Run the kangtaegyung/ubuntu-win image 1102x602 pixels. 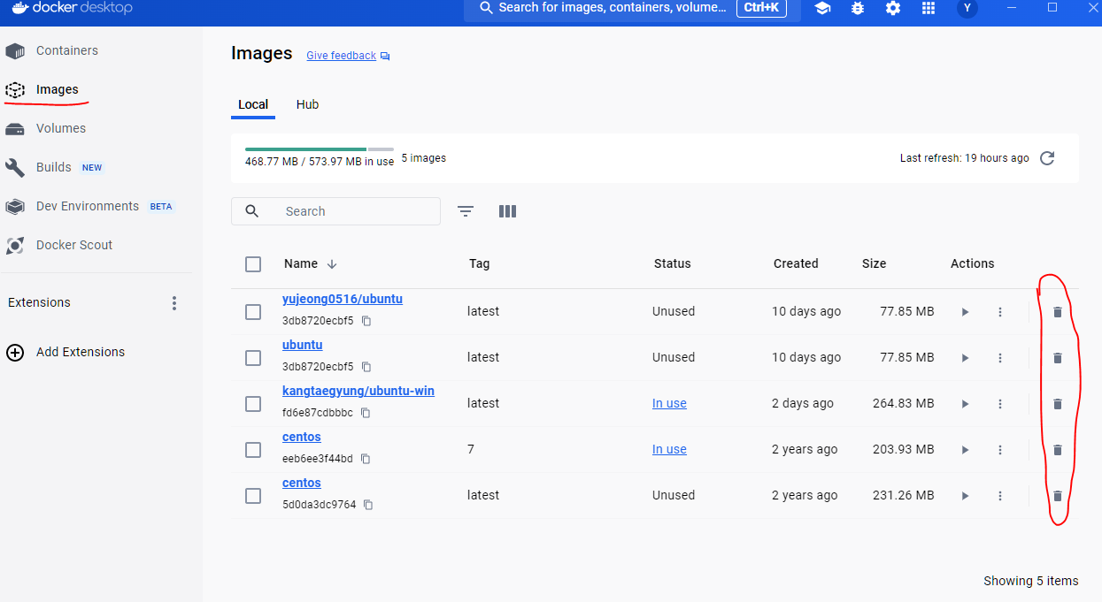(x=965, y=404)
